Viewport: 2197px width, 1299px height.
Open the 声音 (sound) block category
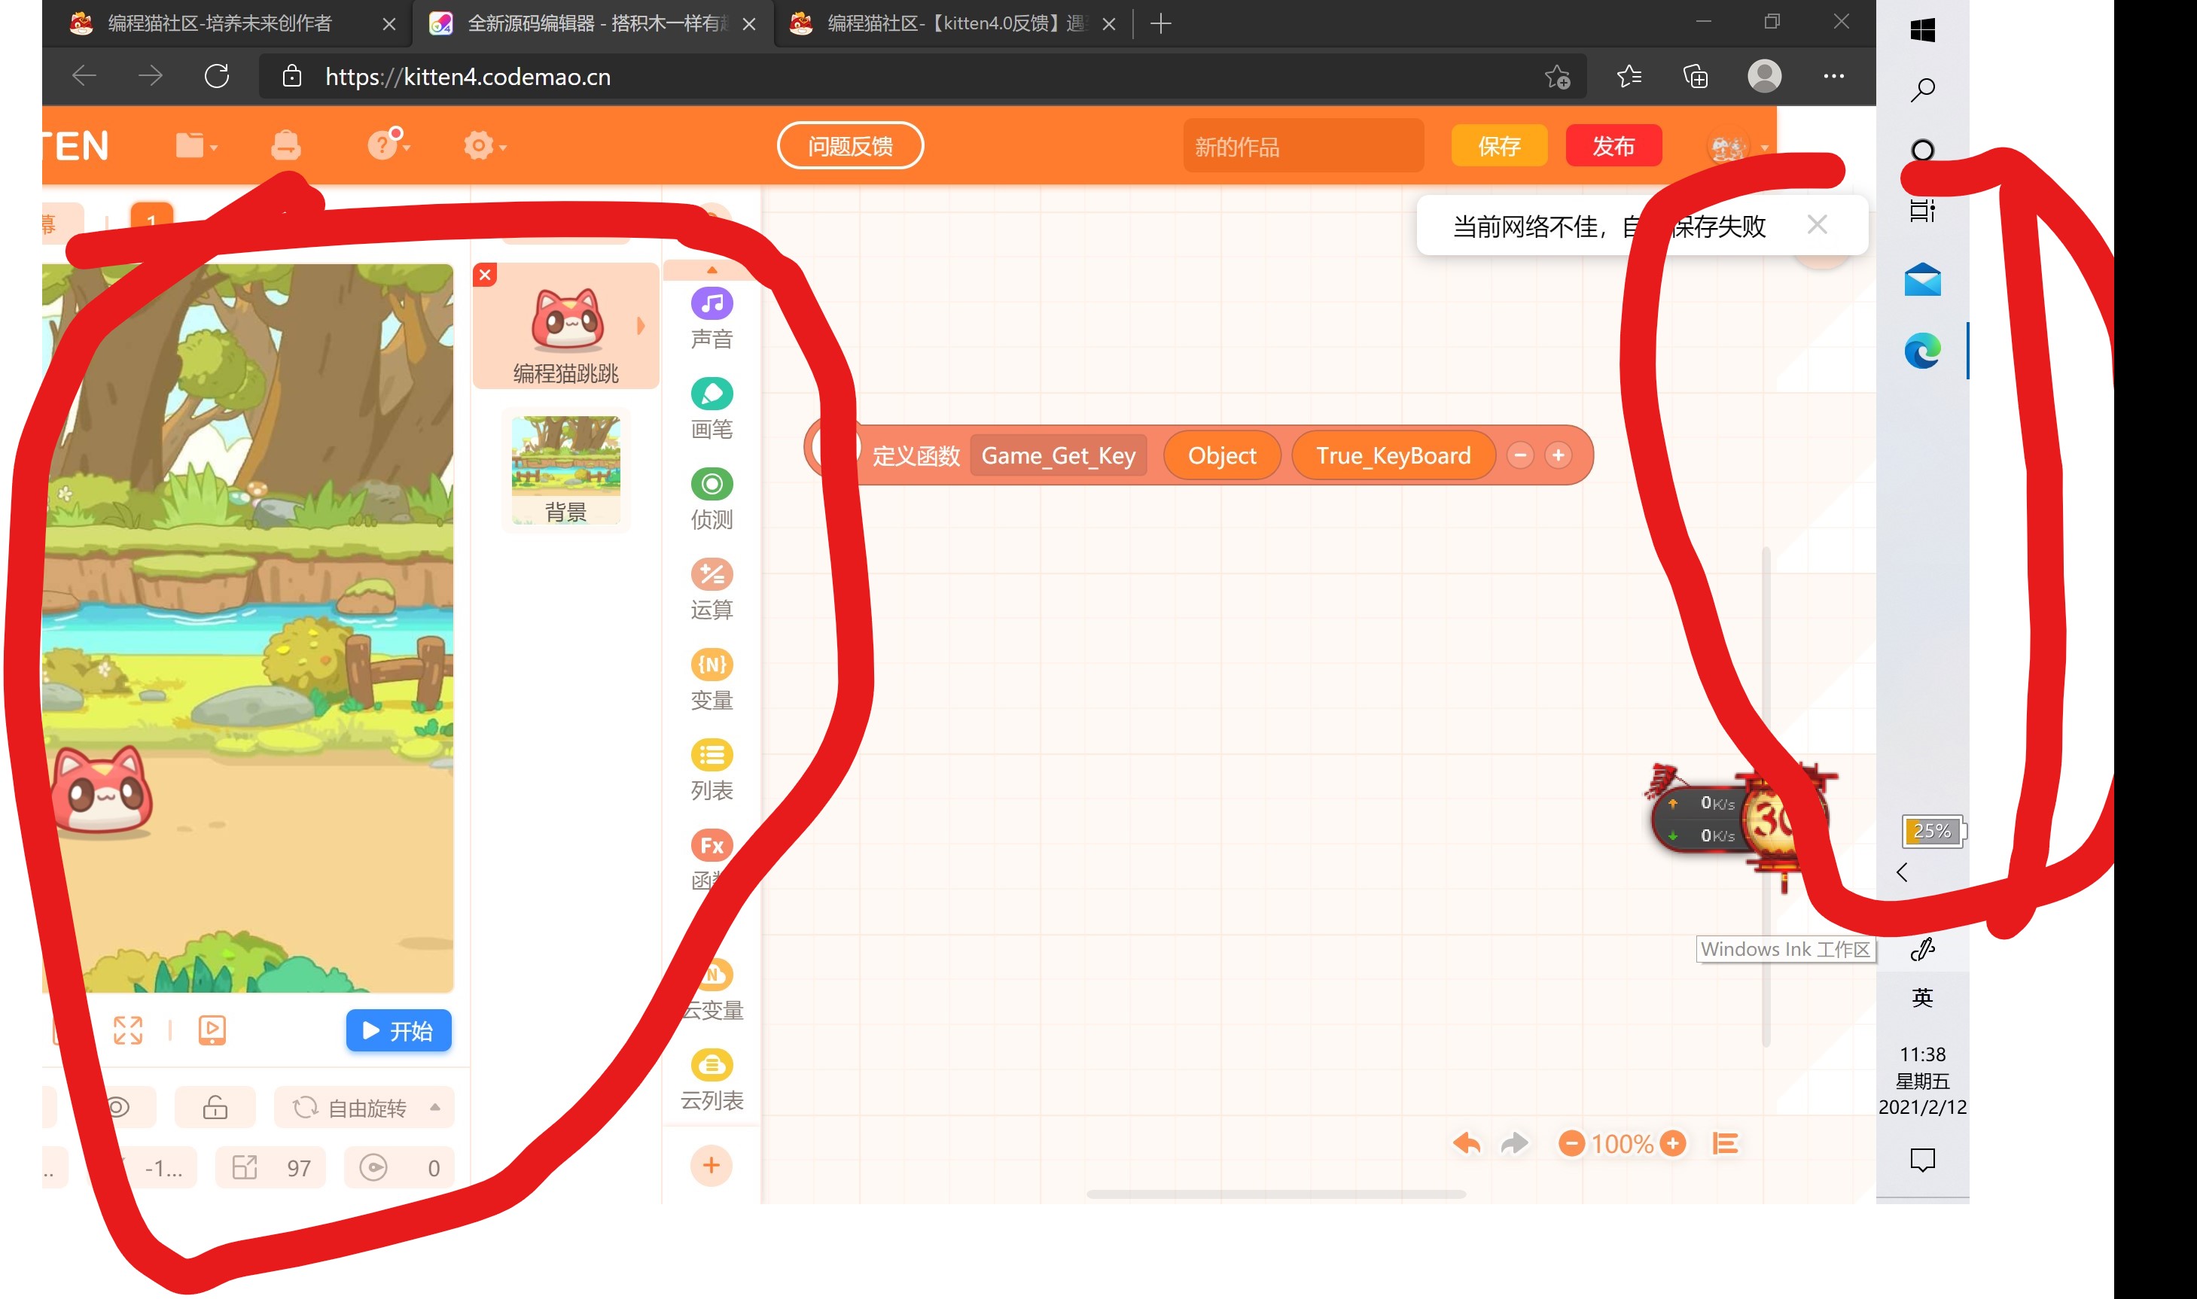(x=712, y=318)
